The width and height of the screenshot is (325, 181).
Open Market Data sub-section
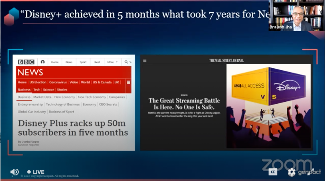coord(42,97)
